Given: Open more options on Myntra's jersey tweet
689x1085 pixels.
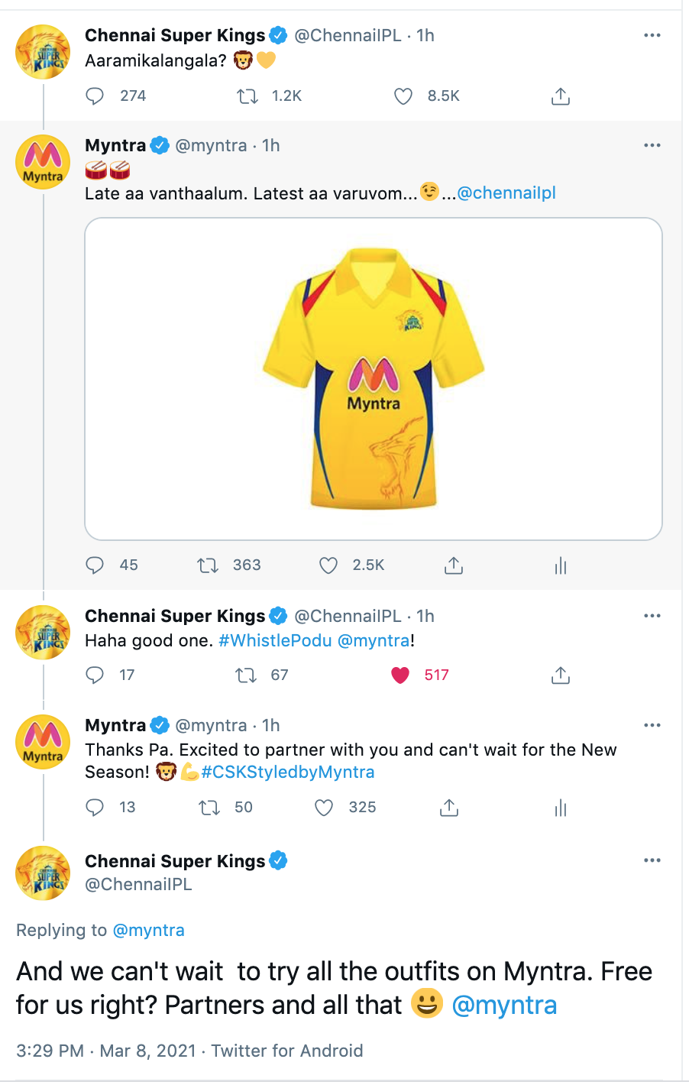Looking at the screenshot, I should coord(652,145).
